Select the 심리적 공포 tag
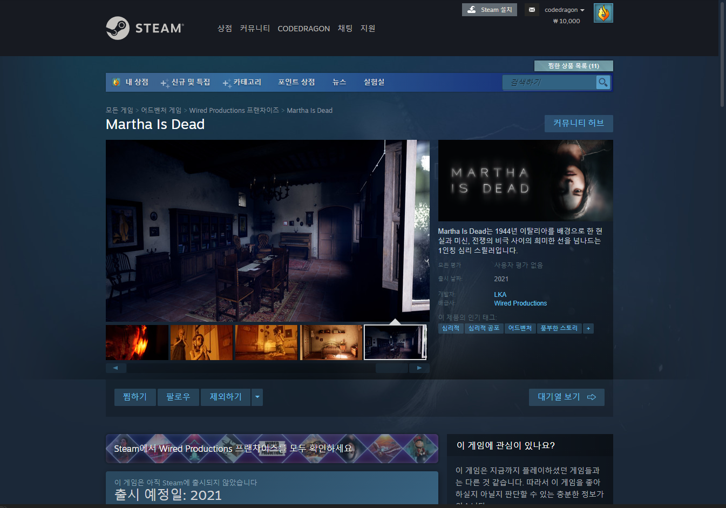 484,328
